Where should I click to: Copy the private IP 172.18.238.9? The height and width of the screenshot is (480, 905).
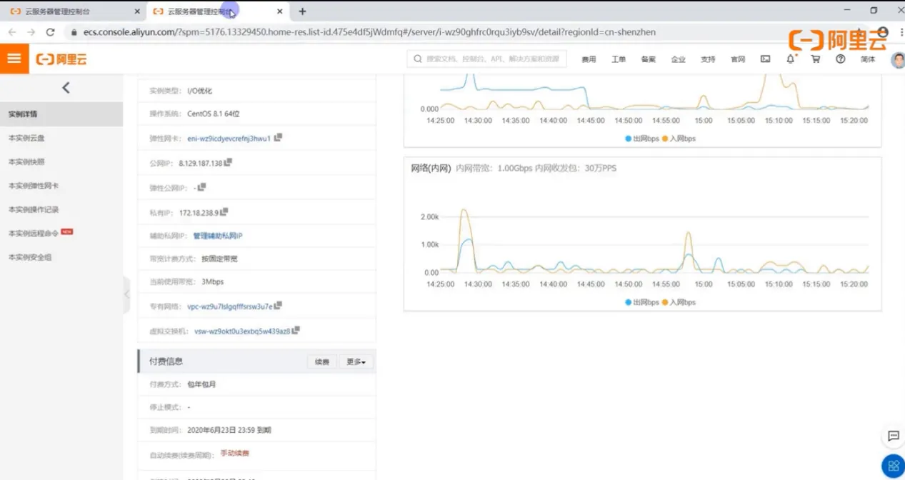click(224, 212)
